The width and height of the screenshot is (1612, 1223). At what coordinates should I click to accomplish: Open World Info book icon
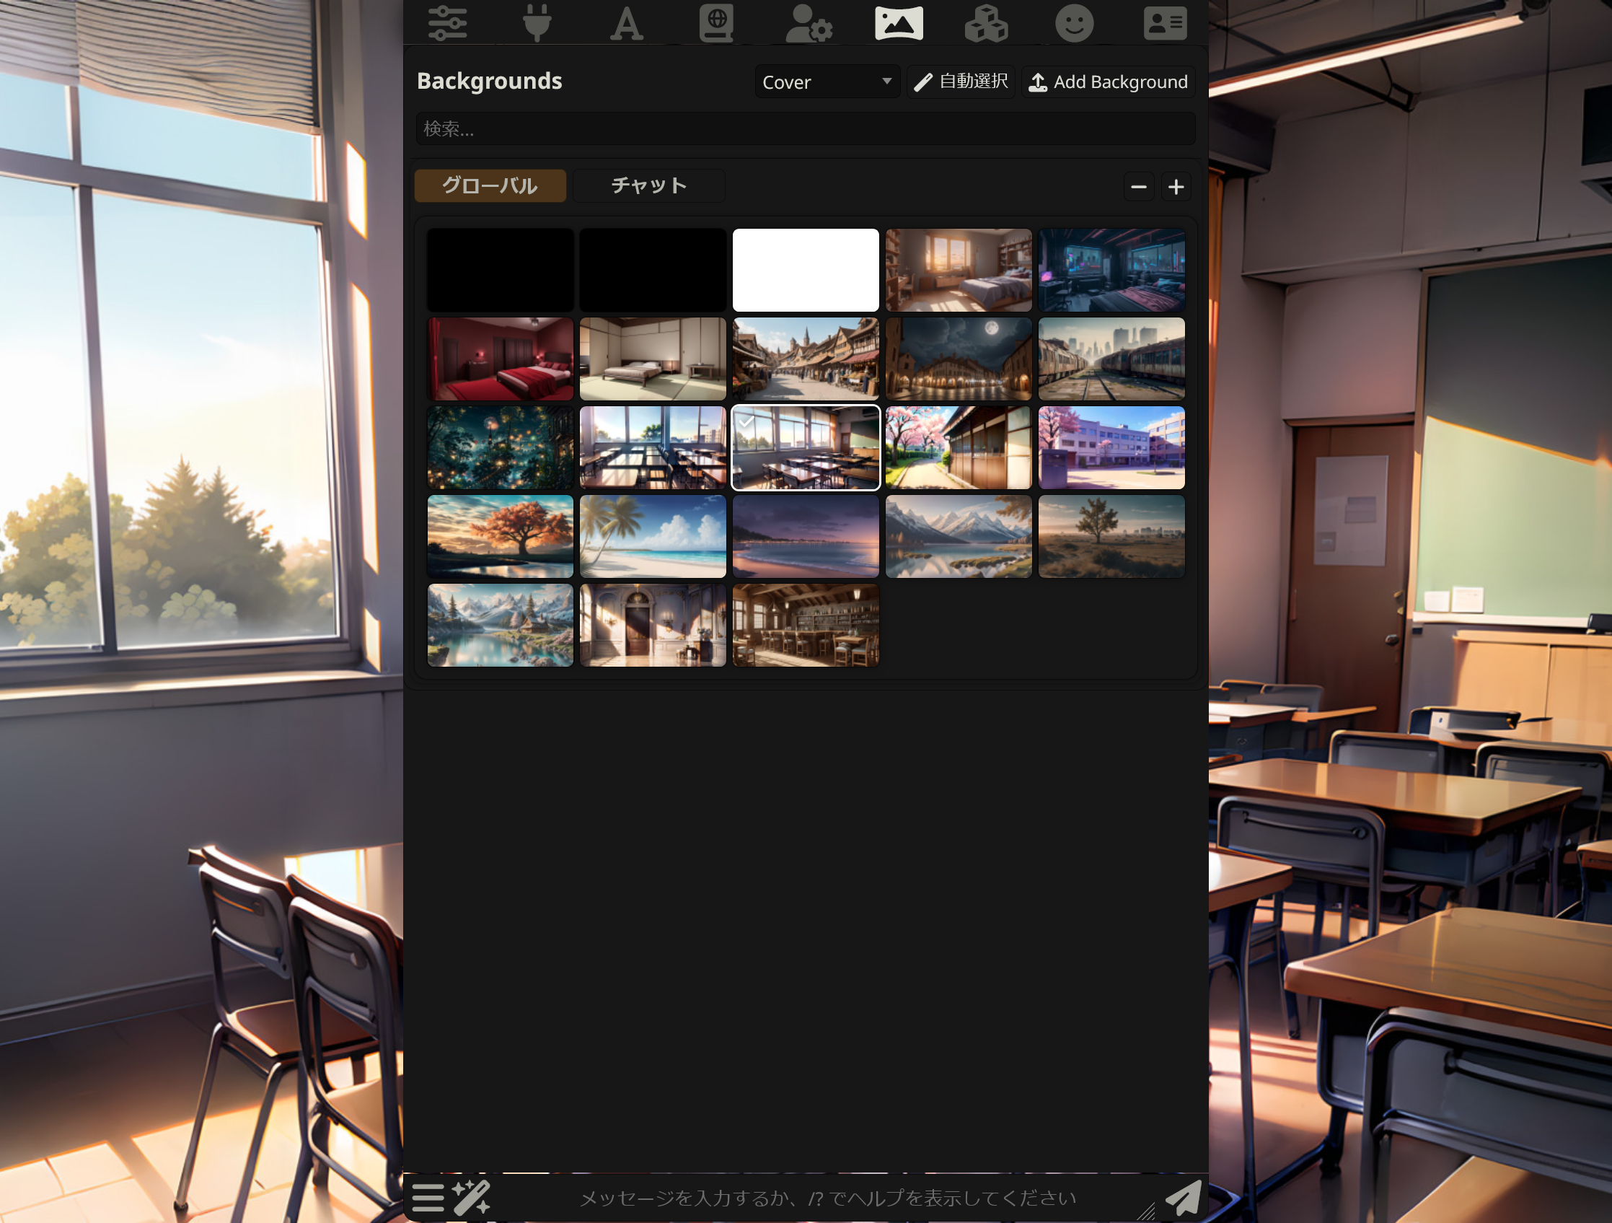coord(716,23)
